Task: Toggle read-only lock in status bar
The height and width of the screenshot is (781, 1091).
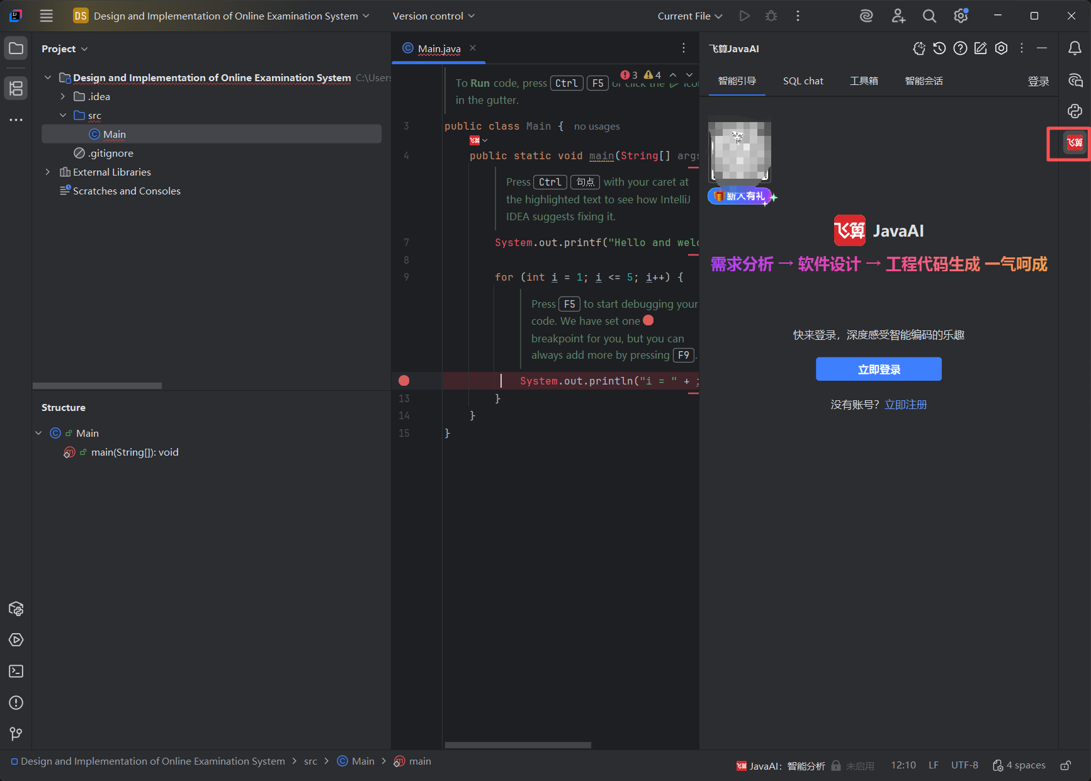Action: click(1066, 765)
